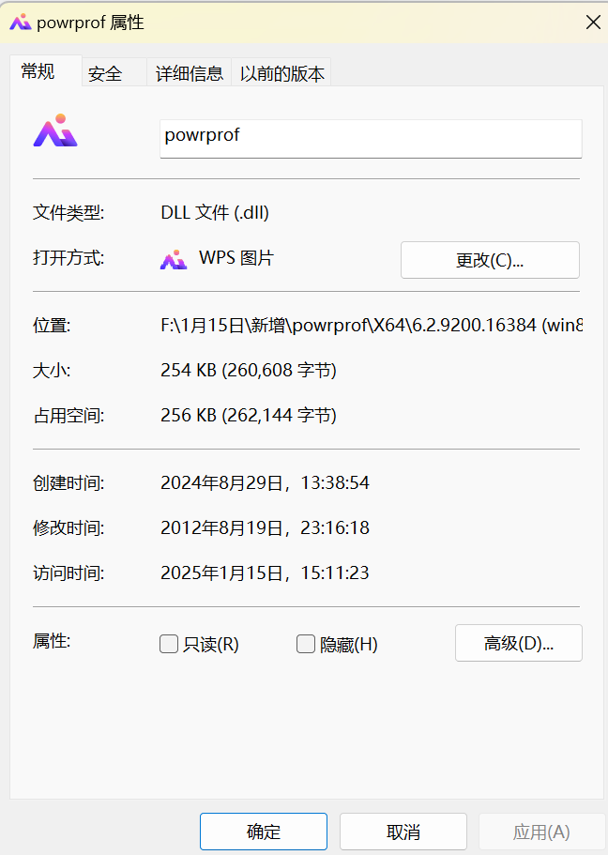Click the 占用空间 value 256 KB (262,144 字节)

click(248, 415)
